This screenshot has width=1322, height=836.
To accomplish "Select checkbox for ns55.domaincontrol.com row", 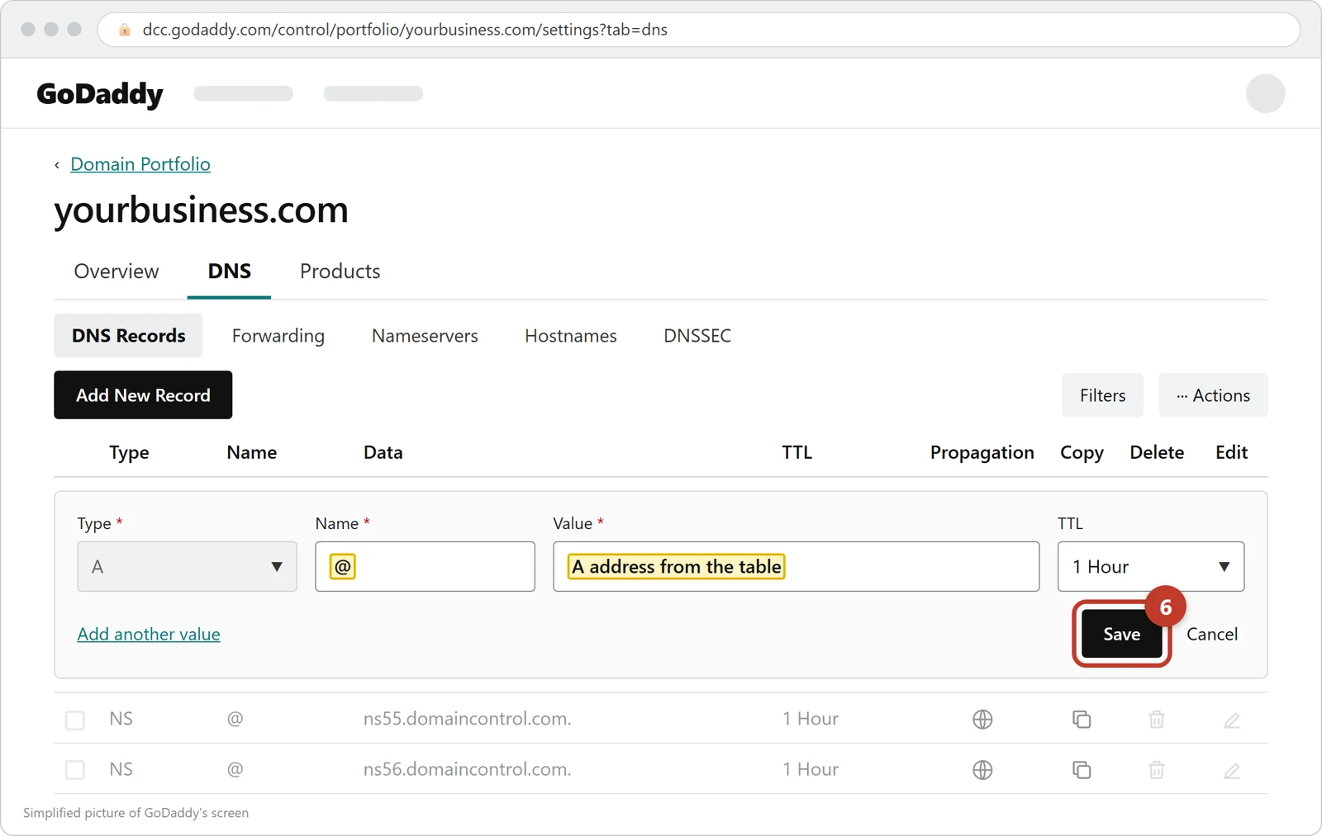I will point(75,720).
